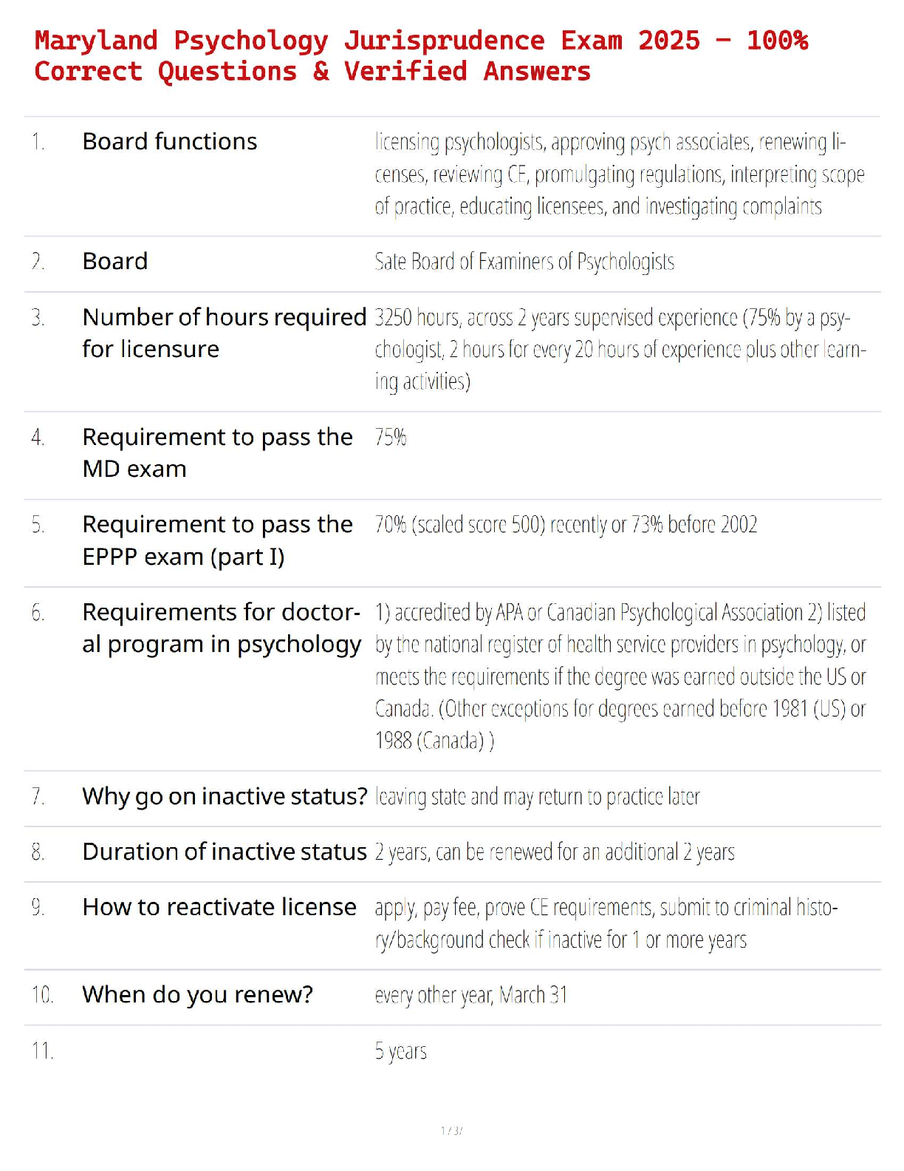Click the 70% scaled score 500 answer
Viewport: 904px width, 1171px height.
click(566, 524)
